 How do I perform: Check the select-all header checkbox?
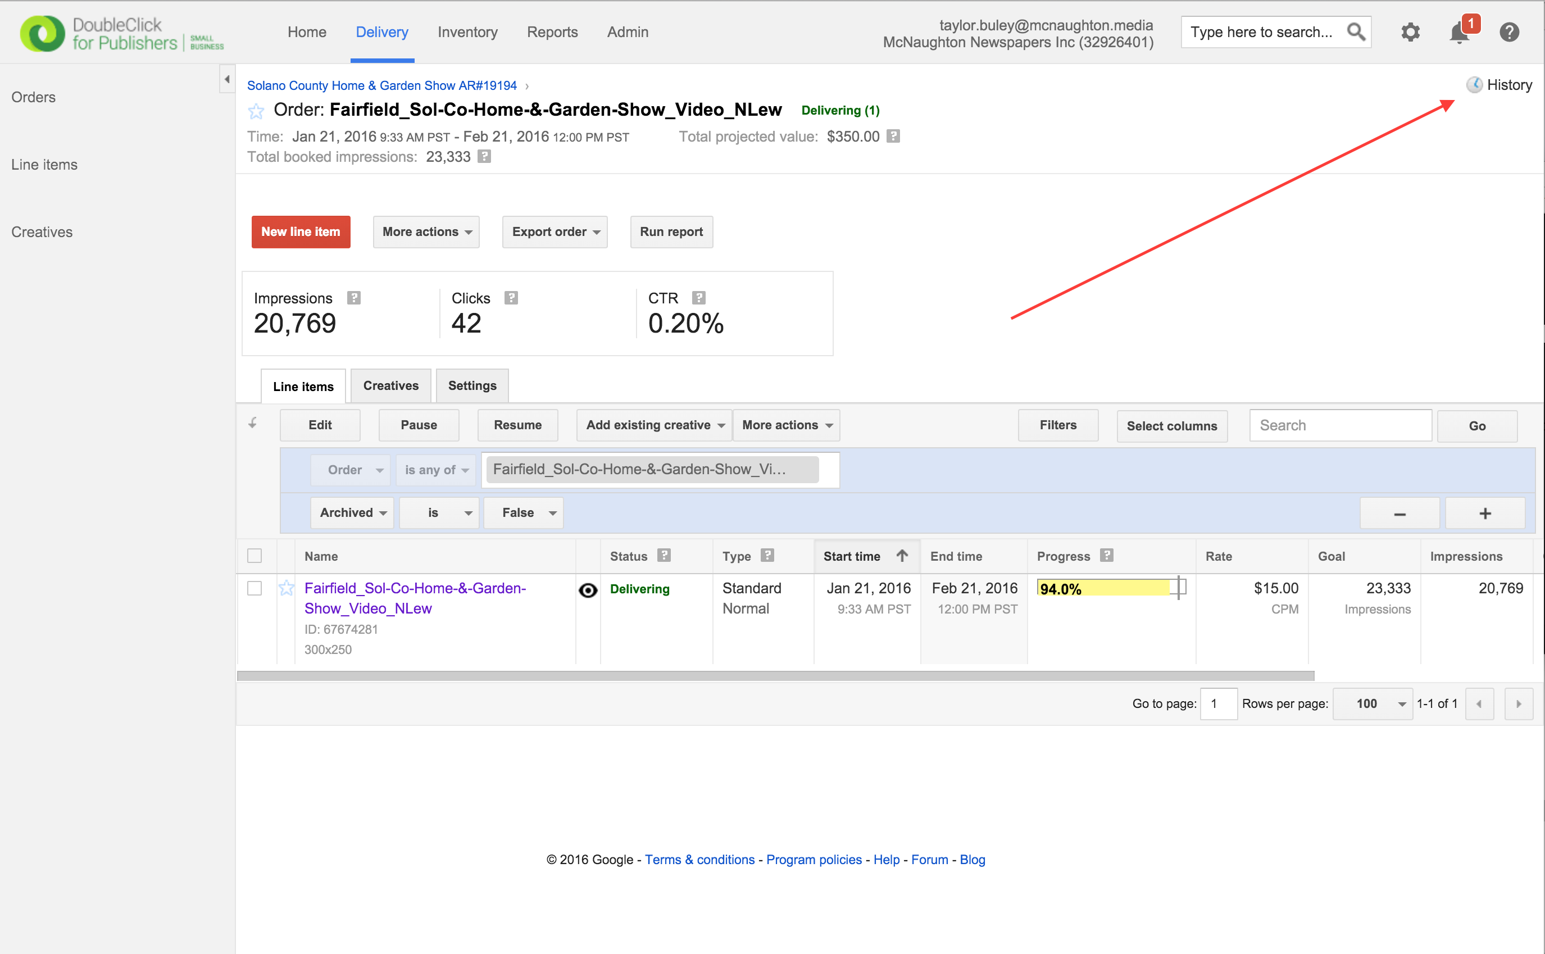tap(255, 556)
